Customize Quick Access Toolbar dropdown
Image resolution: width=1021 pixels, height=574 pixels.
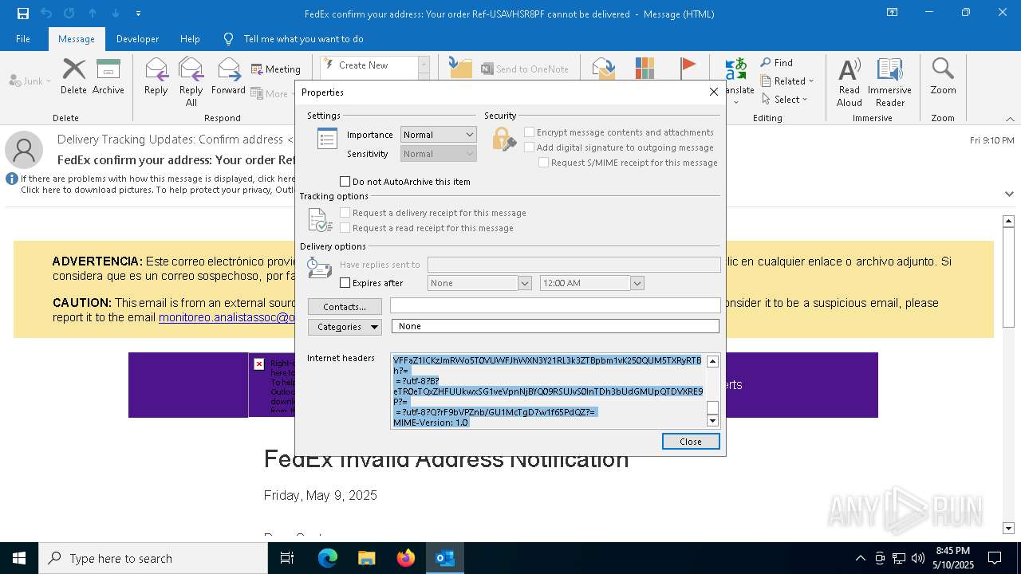click(139, 14)
